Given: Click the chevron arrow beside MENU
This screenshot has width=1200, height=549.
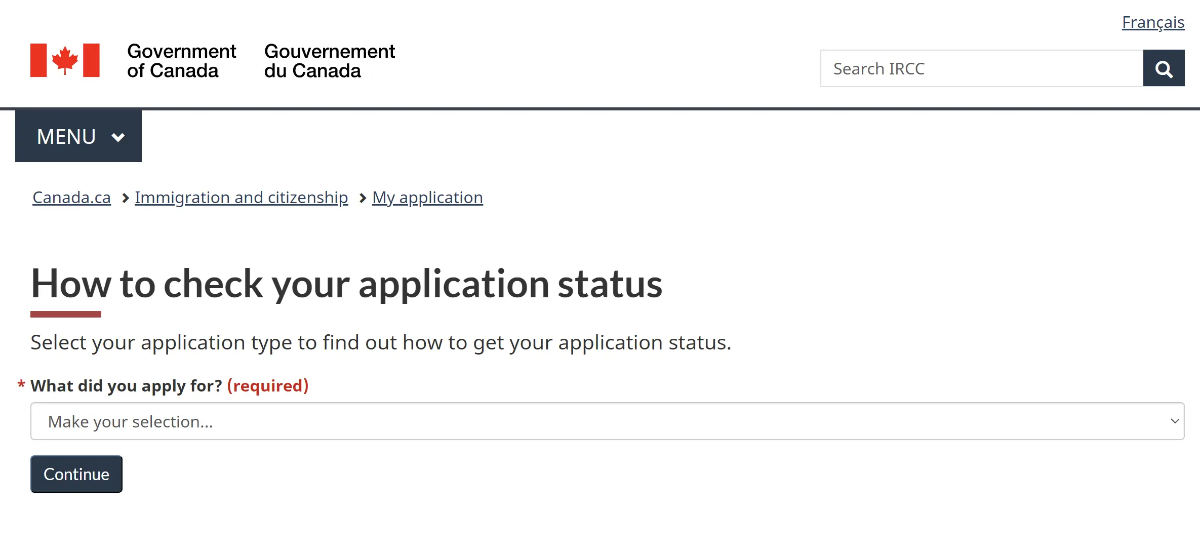Looking at the screenshot, I should [x=118, y=137].
